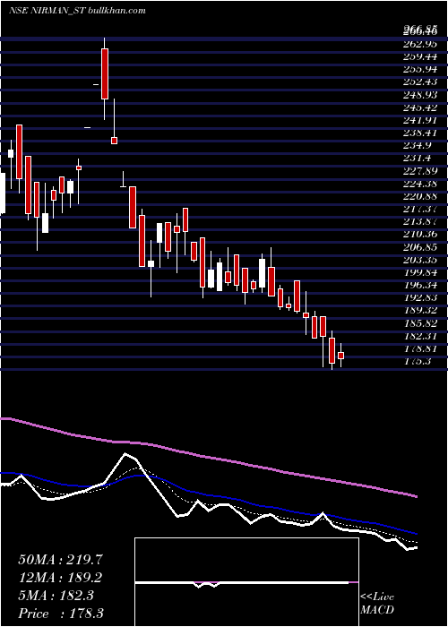Viewport: 448px width, 627px height.
Task: Click the '<<Live MACD' label
Action: pos(377,604)
